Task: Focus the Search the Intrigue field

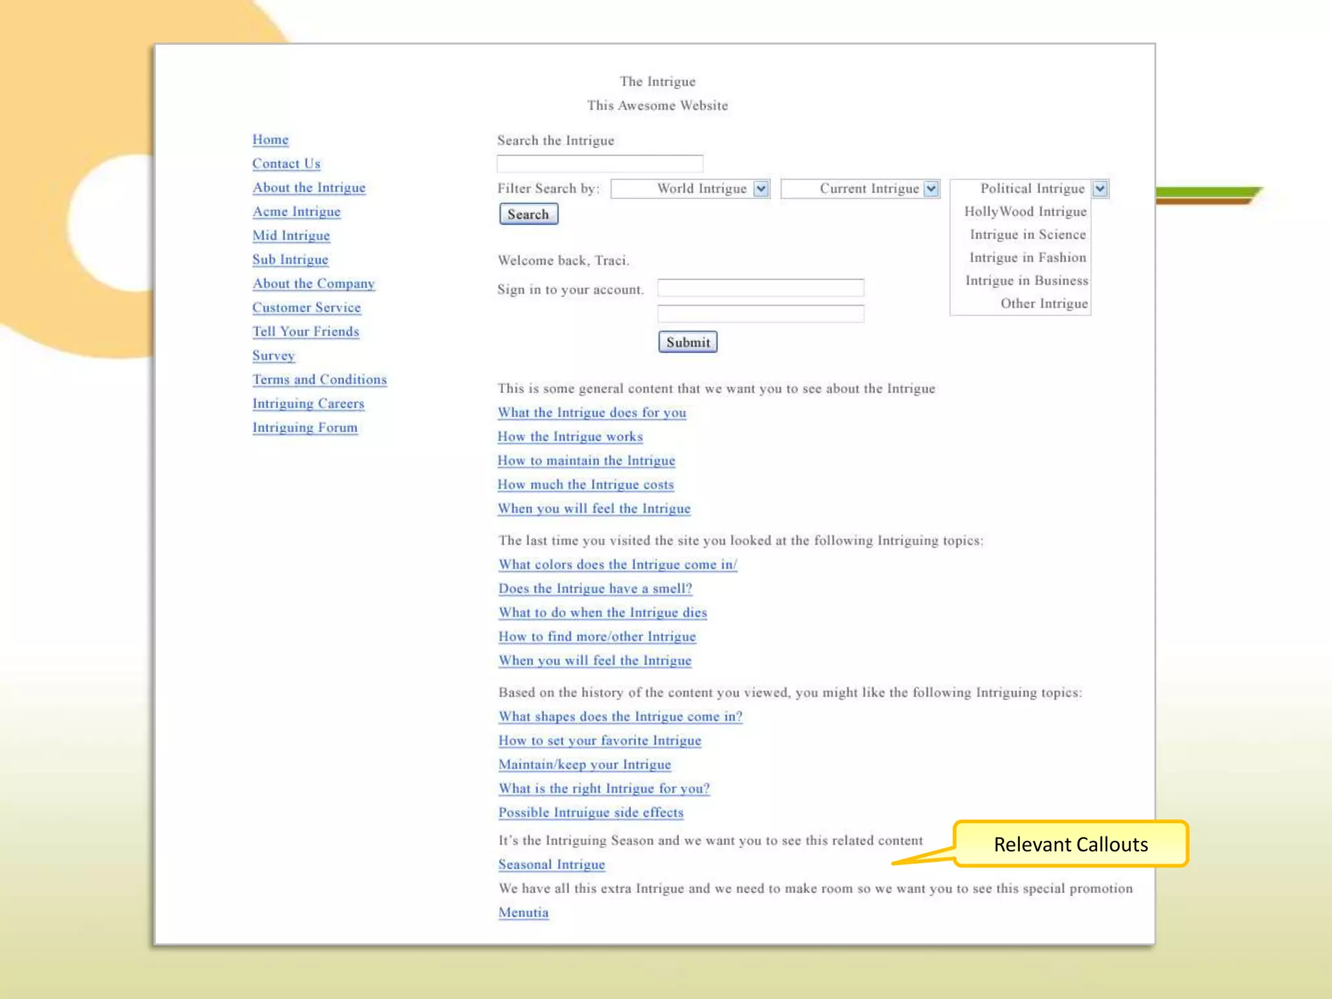Action: pyautogui.click(x=599, y=163)
